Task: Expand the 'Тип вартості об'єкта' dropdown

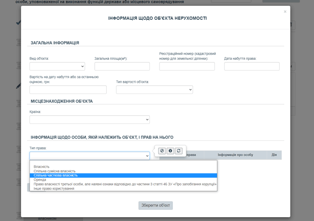Action: coord(155,90)
